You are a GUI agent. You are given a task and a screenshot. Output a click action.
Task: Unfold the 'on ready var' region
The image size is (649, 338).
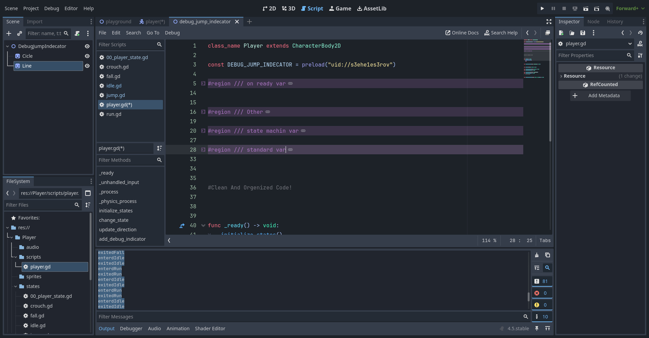[x=203, y=83]
